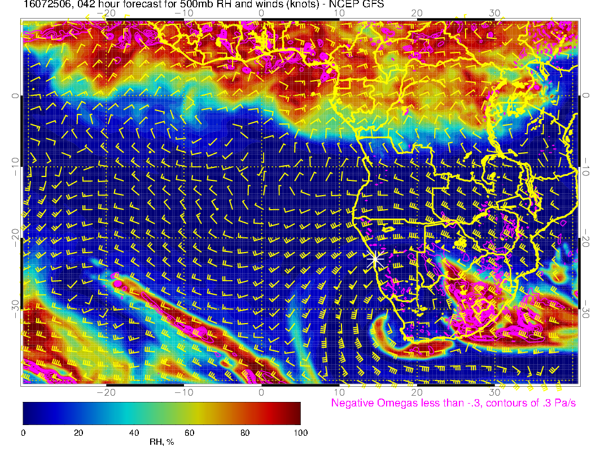The image size is (596, 460).
Task: Click the right axis latitude label "-30"
Action: point(586,309)
